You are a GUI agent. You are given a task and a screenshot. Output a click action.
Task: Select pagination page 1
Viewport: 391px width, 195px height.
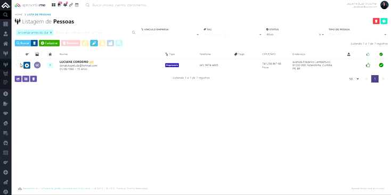375,79
